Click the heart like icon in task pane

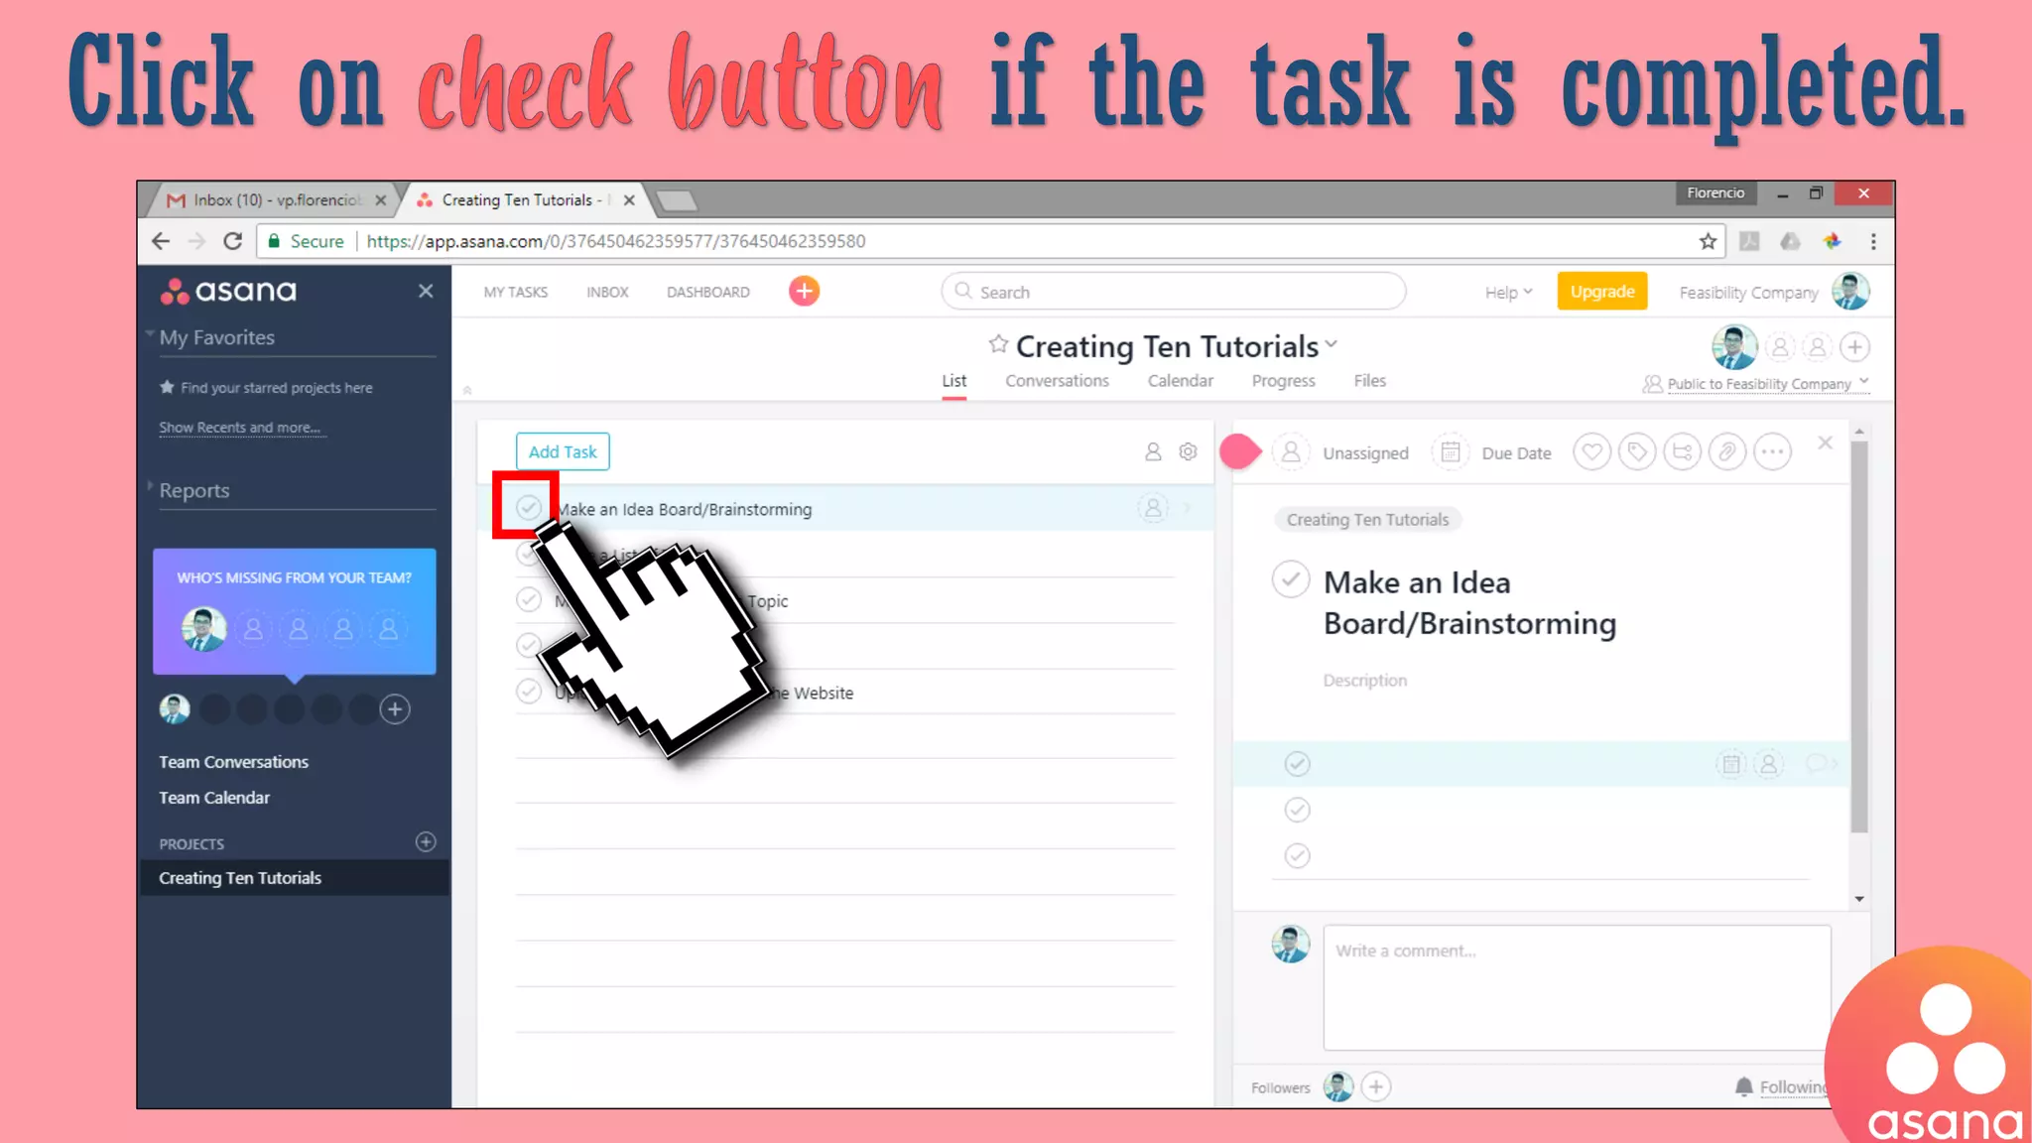click(x=1591, y=452)
